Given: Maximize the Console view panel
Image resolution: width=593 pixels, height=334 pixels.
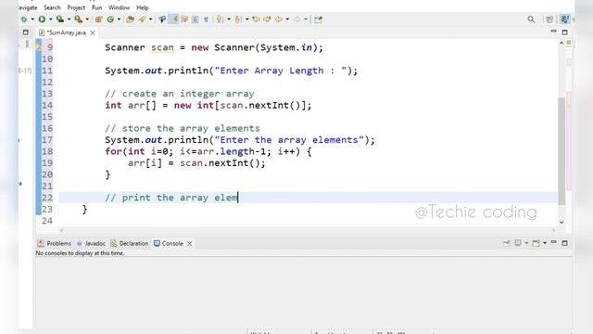Looking at the screenshot, I should point(564,243).
